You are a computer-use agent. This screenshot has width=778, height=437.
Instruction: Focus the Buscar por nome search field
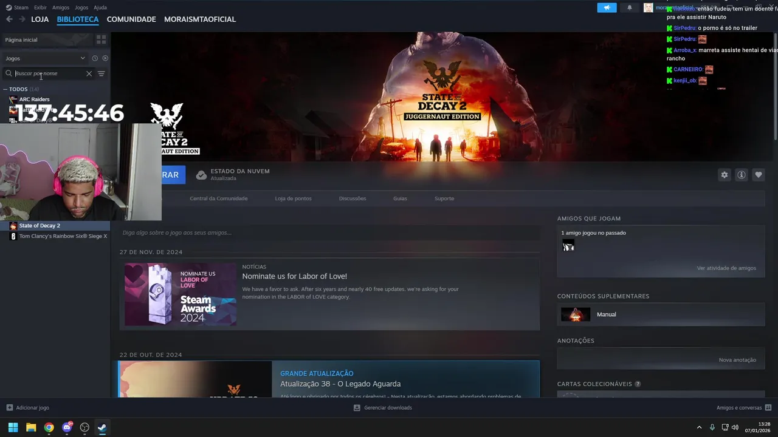click(x=49, y=73)
